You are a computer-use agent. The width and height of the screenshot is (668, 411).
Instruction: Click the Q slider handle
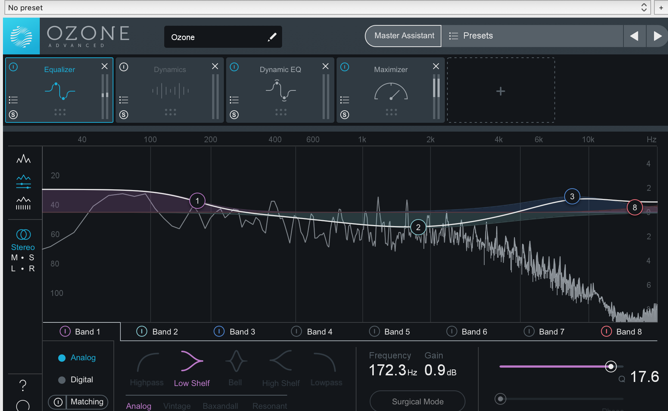pyautogui.click(x=611, y=366)
